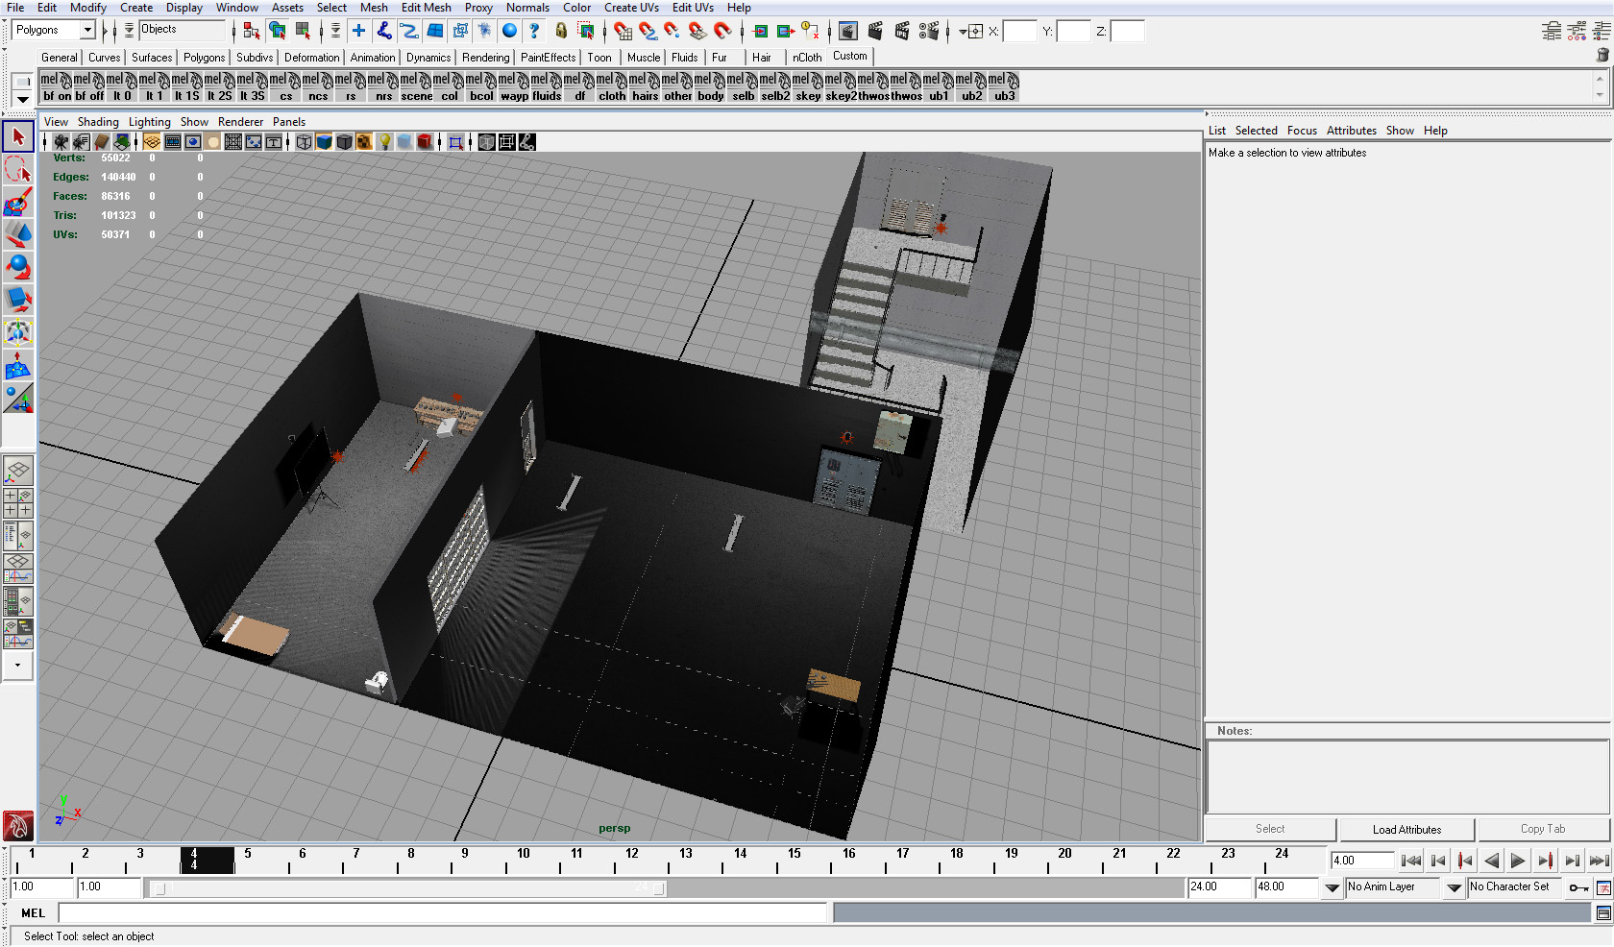Play animation backwards

(x=1491, y=861)
